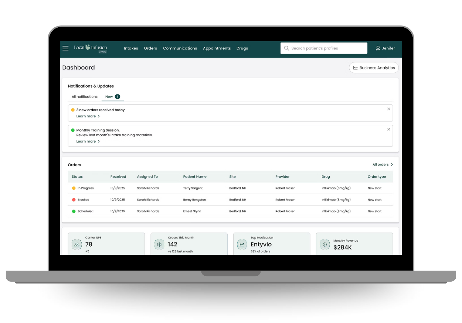
Task: Open the Communications section
Action: (x=180, y=48)
